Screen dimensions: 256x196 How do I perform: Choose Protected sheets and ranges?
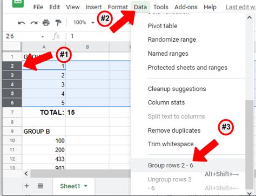pos(187,68)
